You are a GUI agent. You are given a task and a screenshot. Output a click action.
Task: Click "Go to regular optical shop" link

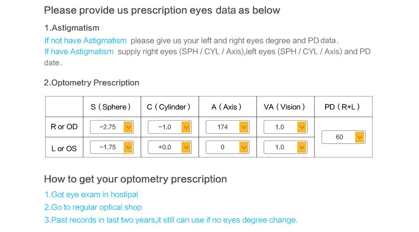[x=93, y=207]
